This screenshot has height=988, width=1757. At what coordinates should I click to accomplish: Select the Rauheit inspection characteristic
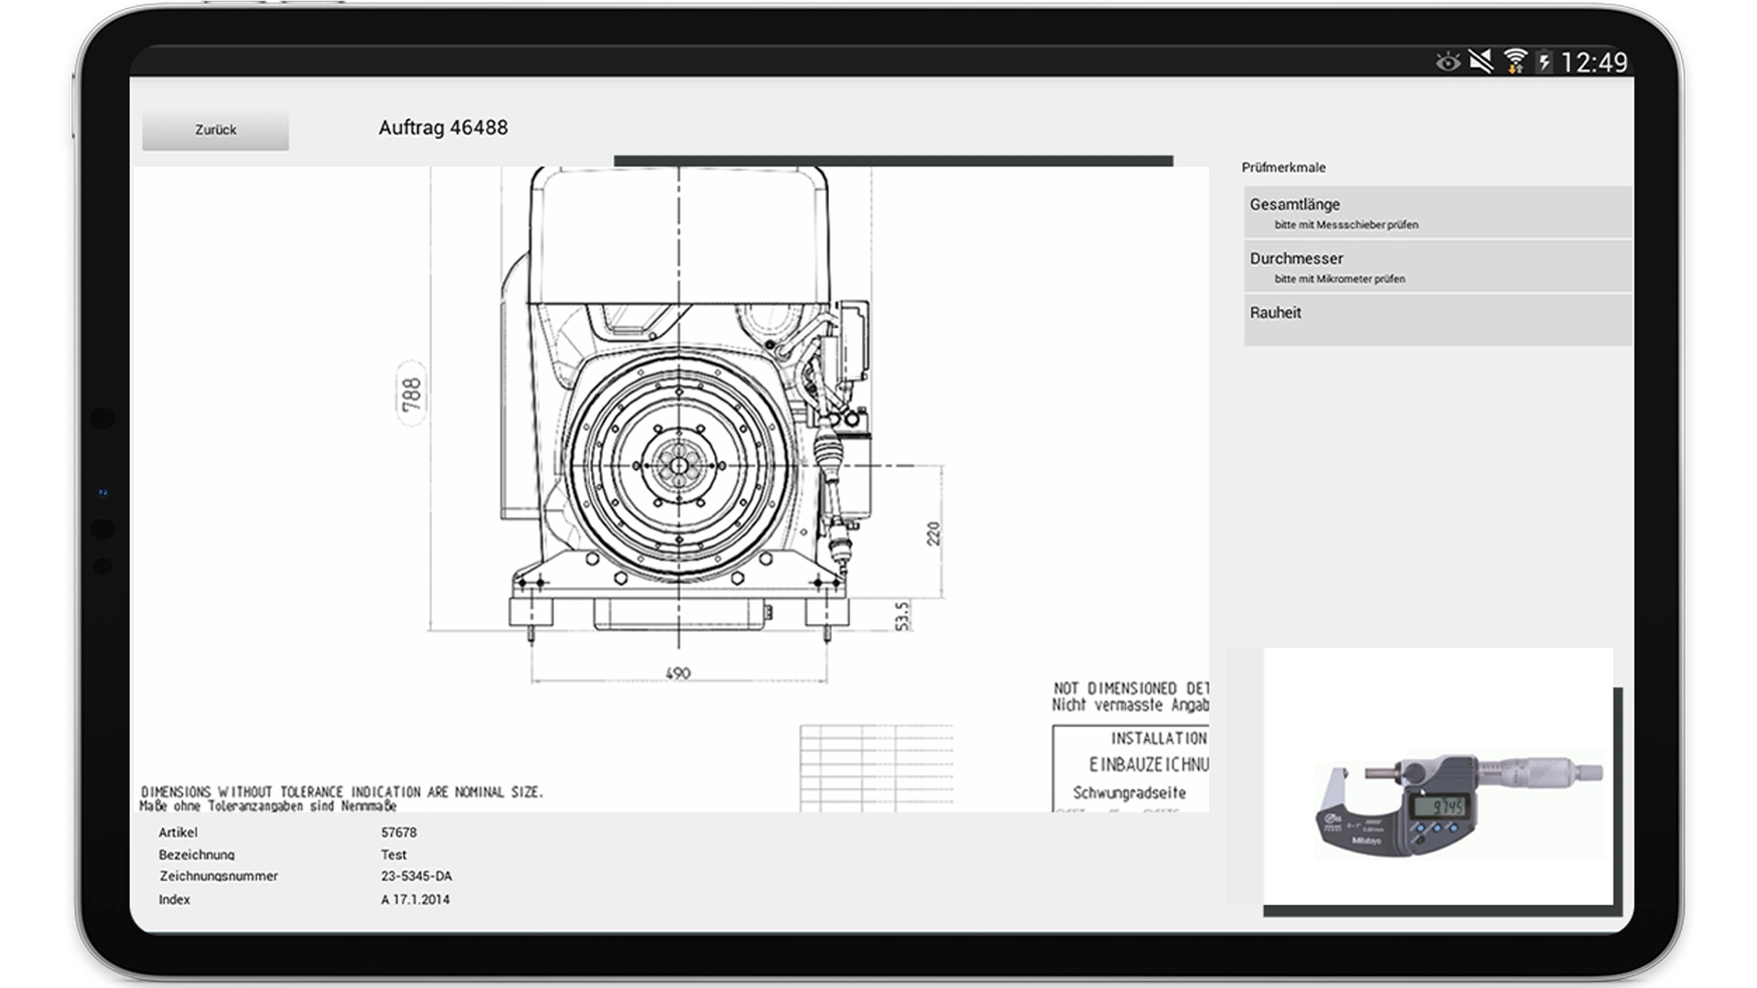[1277, 313]
